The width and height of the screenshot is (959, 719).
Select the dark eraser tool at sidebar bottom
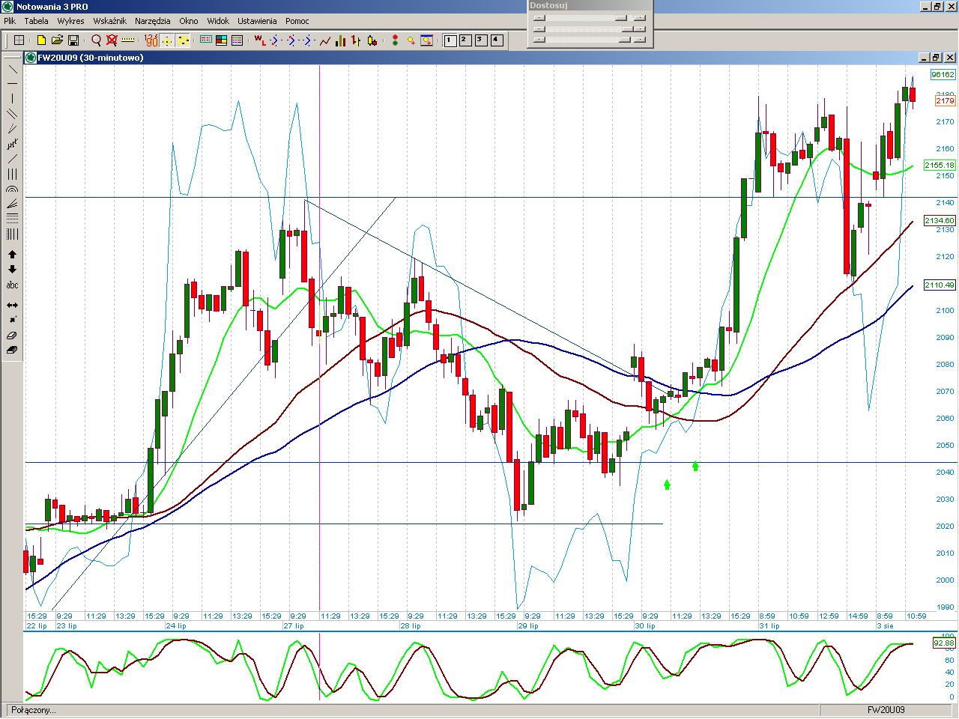[x=12, y=351]
